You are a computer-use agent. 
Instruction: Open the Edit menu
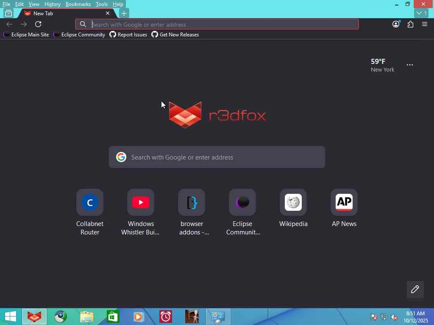click(x=19, y=4)
